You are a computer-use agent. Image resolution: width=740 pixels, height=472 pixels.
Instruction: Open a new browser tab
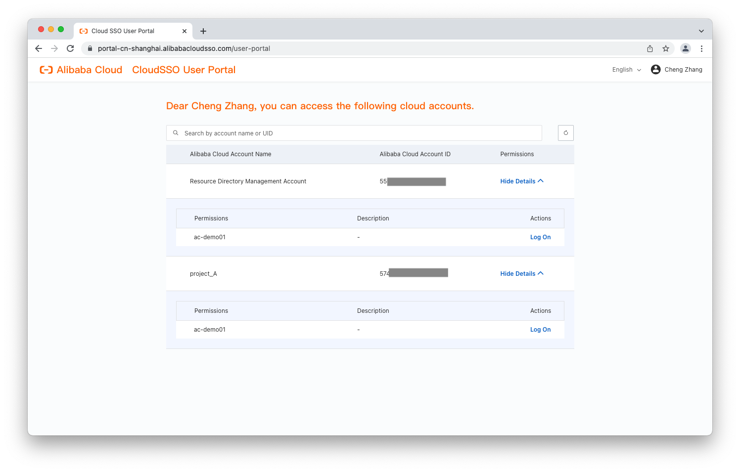[x=203, y=31]
